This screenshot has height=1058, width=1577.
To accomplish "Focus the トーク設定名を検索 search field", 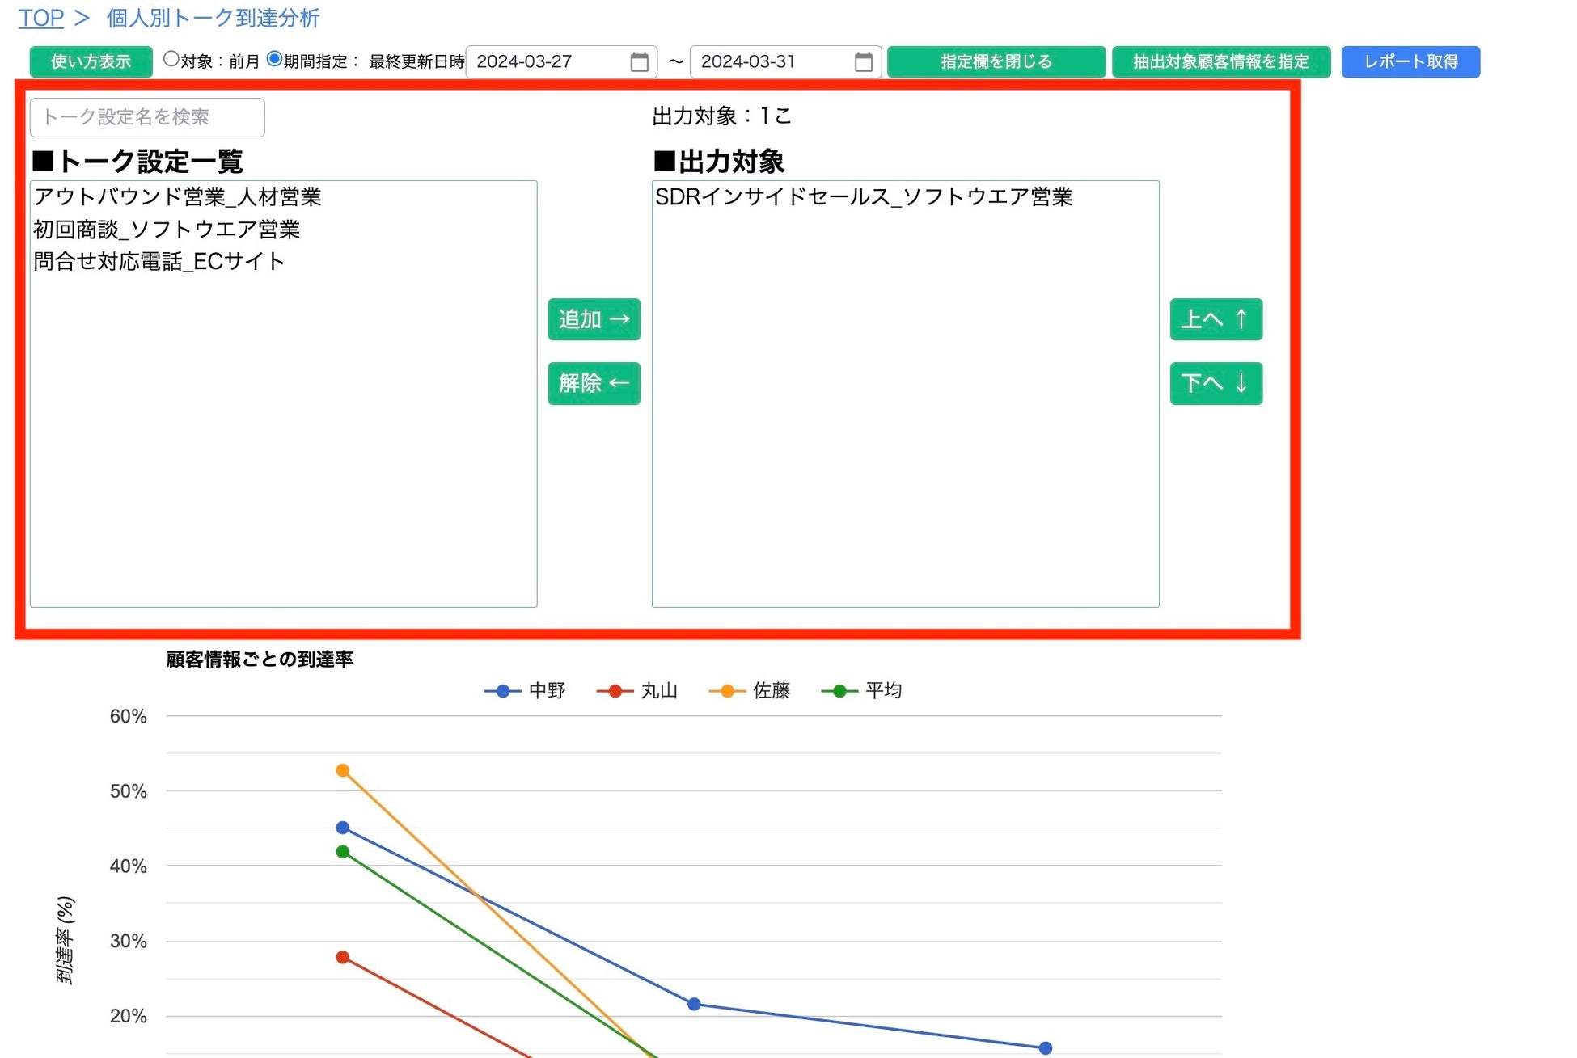I will [146, 118].
